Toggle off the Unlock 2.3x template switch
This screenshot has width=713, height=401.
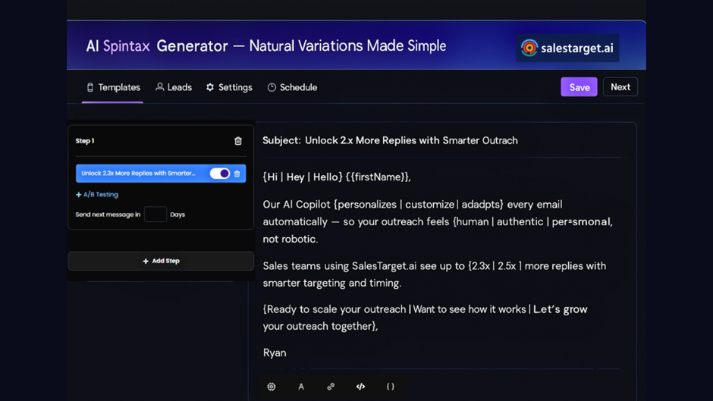click(x=219, y=174)
